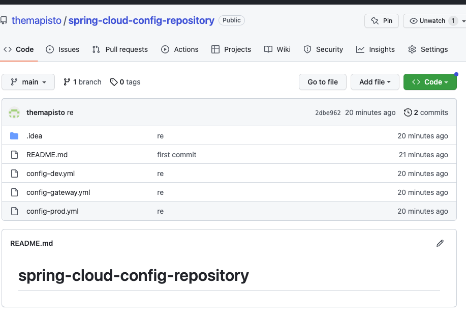Pin this repository with the Pin button

[x=382, y=21]
